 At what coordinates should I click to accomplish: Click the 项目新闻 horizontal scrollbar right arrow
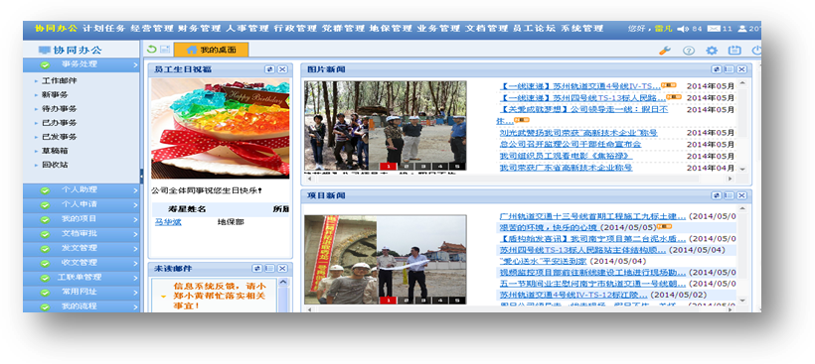click(x=731, y=309)
